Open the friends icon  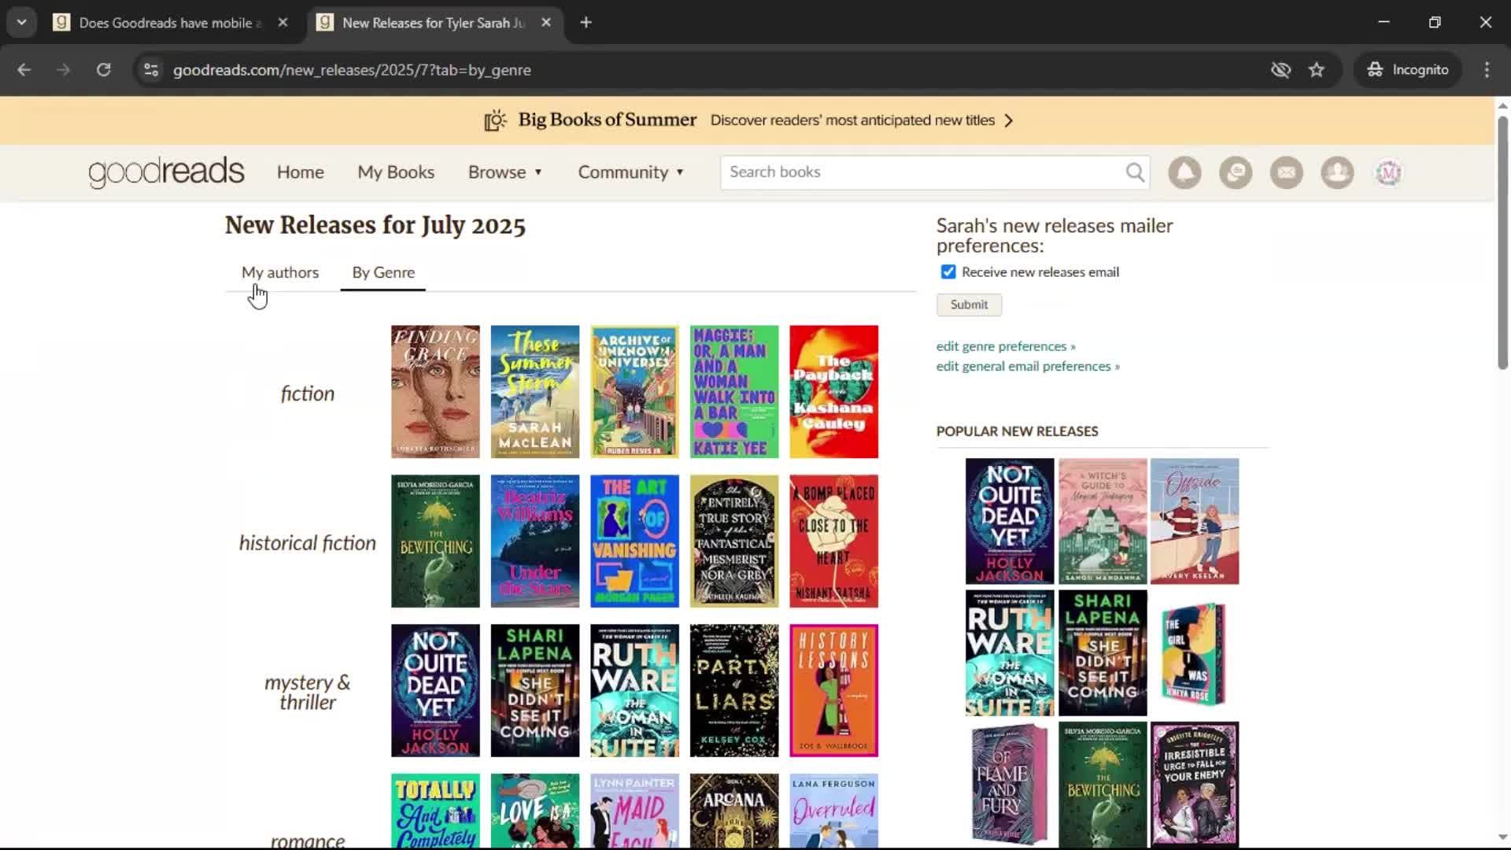(1337, 172)
